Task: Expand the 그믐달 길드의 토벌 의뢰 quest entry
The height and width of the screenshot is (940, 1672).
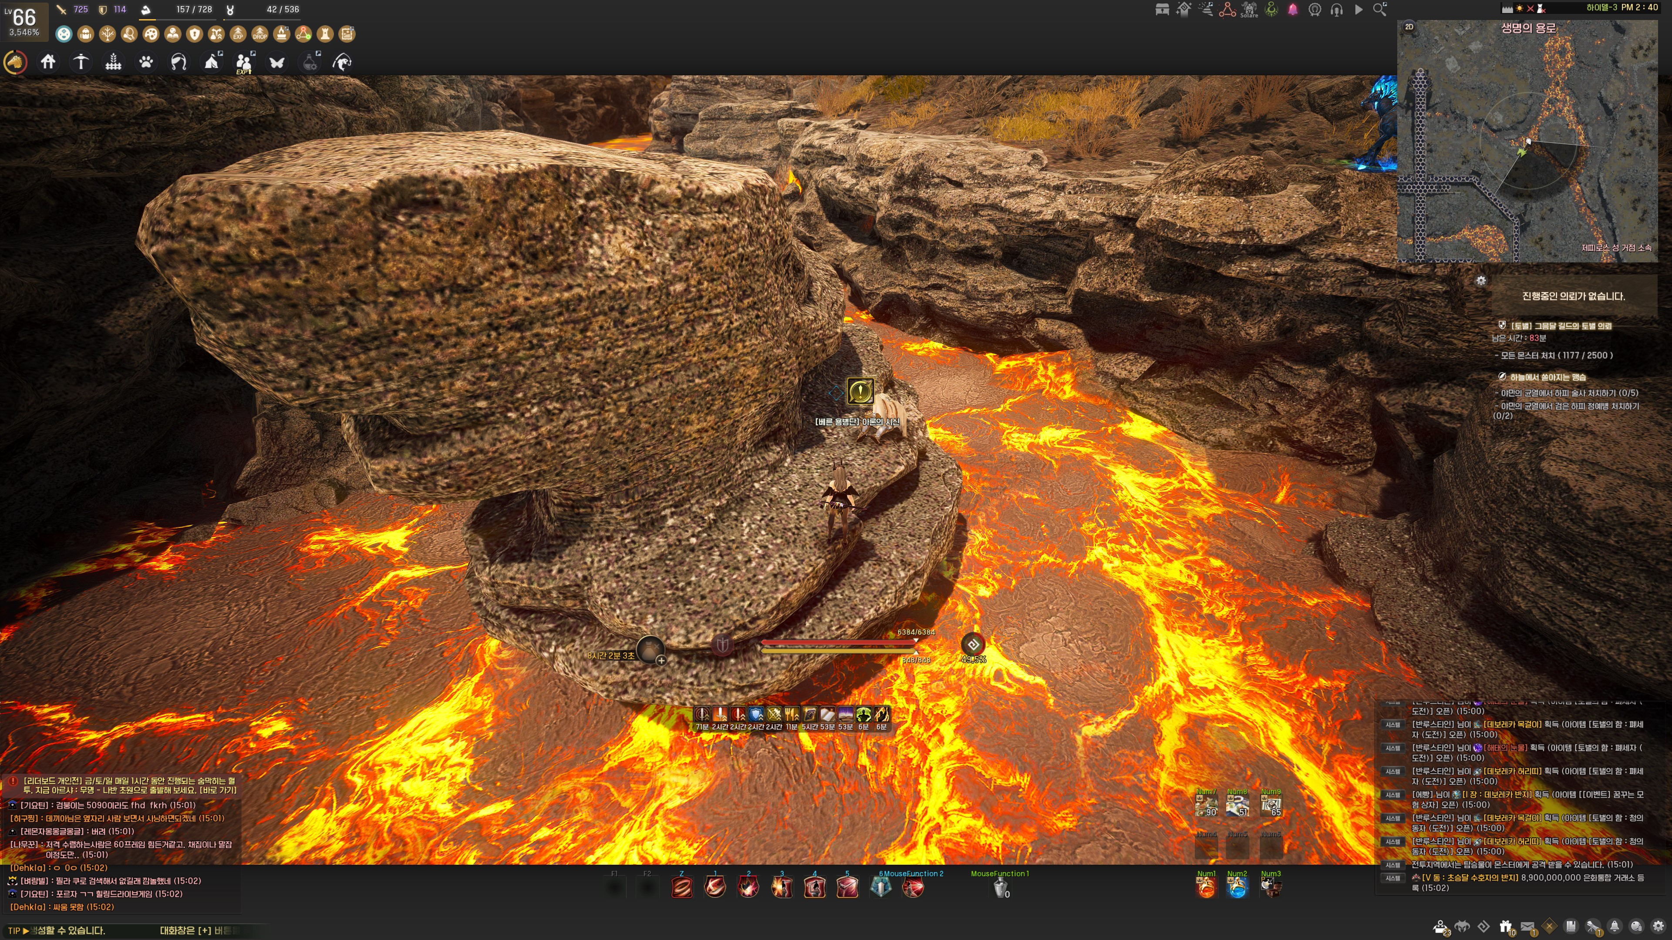Action: pyautogui.click(x=1561, y=326)
